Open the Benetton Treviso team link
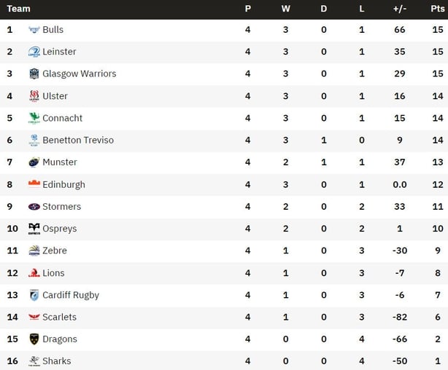448x370 pixels. (78, 140)
